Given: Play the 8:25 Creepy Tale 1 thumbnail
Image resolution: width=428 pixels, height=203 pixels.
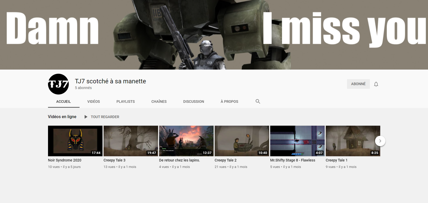Looking at the screenshot, I should 353,141.
